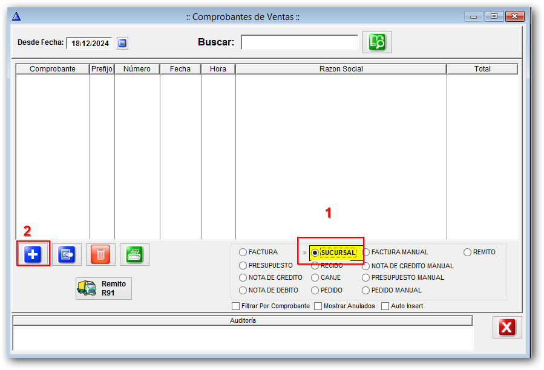Pick the PRESUPUESTO MANUAL radio option
Viewport: 544px width, 370px height.
pos(366,277)
